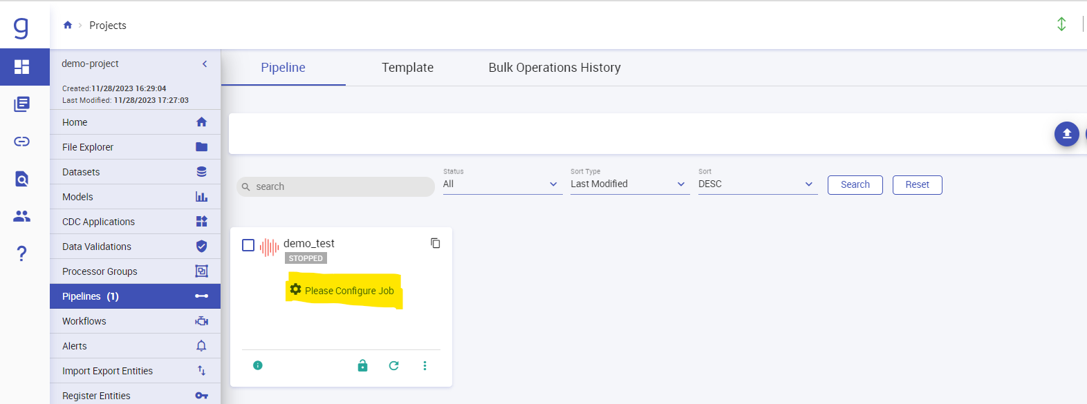1087x404 pixels.
Task: Open the Bulk Operations History tab
Action: (x=554, y=68)
